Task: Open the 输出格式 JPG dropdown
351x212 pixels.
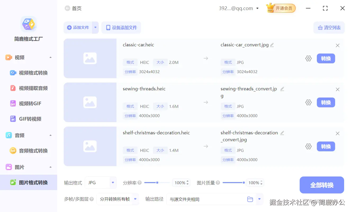Action: pos(101,182)
